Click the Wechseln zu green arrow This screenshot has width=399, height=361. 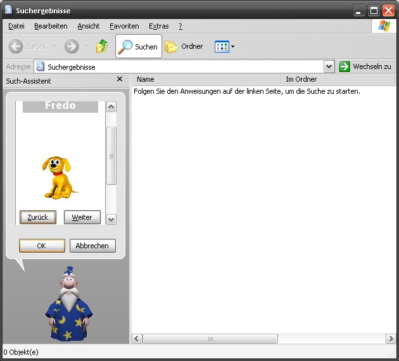pos(345,66)
